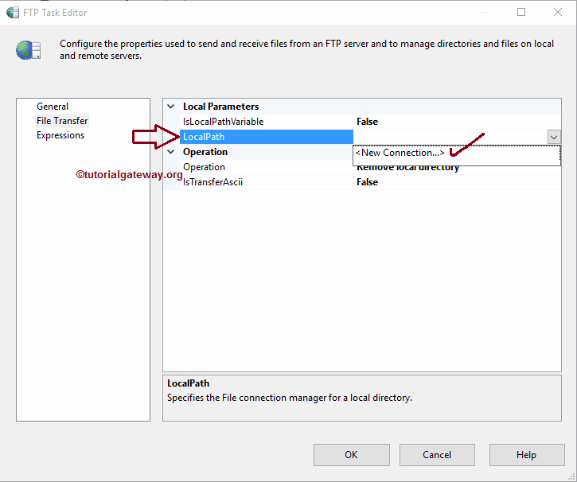This screenshot has width=577, height=482.
Task: Collapse the Local Parameters section
Action: point(171,107)
